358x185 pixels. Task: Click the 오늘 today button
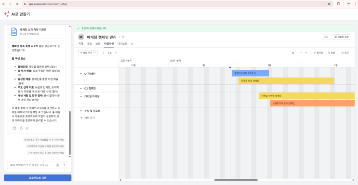coord(109,53)
